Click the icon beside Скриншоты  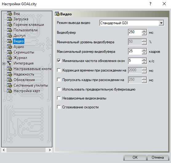pyautogui.click(x=10, y=52)
